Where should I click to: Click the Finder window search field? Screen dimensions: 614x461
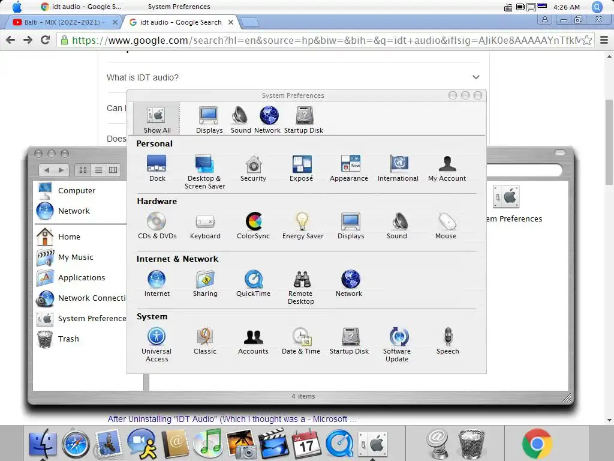pyautogui.click(x=524, y=170)
